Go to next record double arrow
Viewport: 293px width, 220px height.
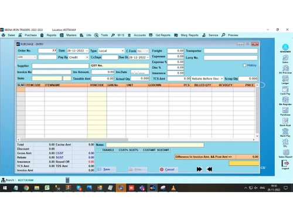point(199,169)
